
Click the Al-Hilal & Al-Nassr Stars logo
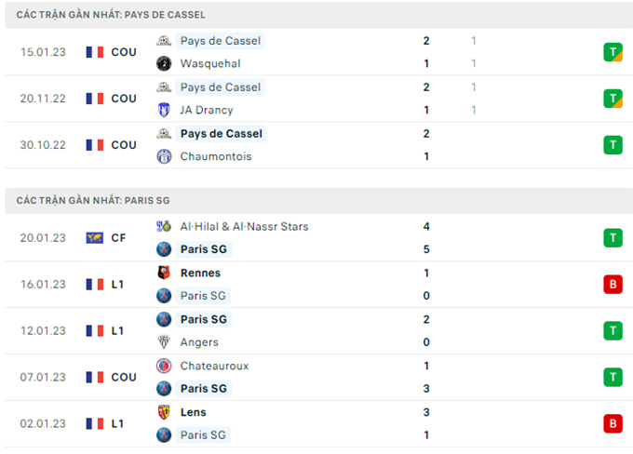coord(164,226)
